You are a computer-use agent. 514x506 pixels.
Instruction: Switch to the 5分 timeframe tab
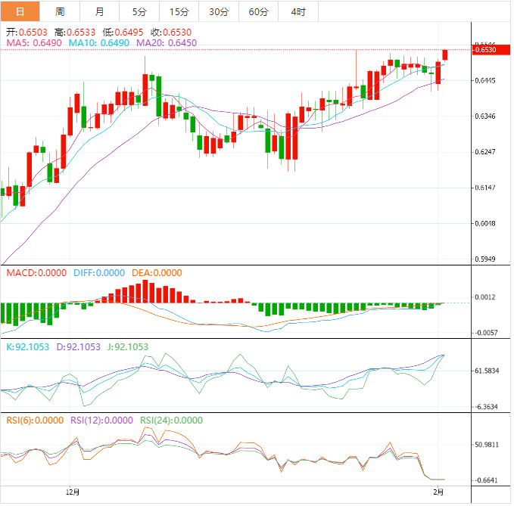[x=139, y=12]
